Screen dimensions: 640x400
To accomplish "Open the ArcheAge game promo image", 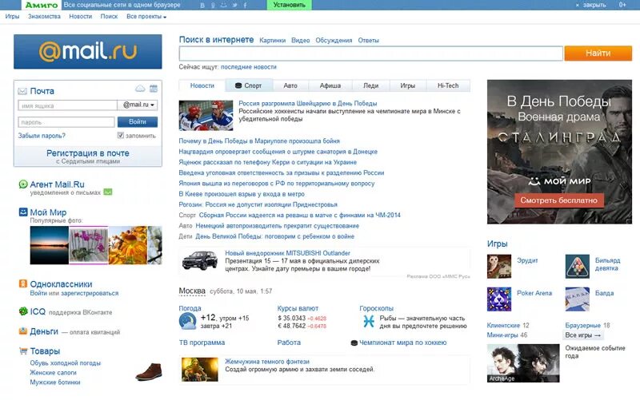I will pos(523,363).
